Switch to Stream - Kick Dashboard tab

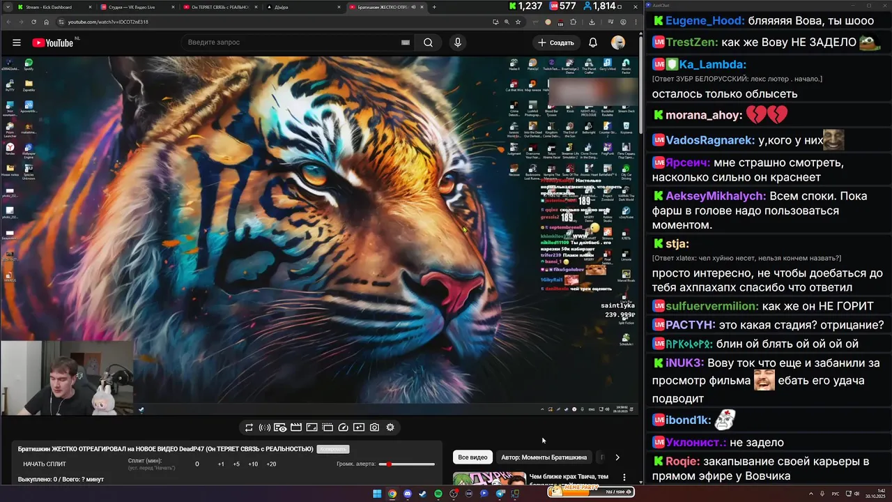tap(54, 7)
